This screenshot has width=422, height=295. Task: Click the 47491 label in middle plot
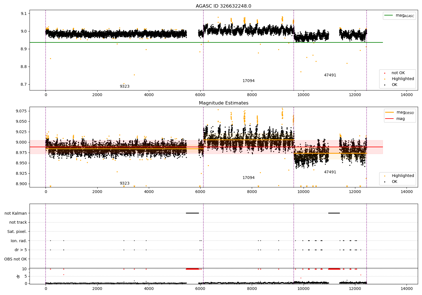330,172
